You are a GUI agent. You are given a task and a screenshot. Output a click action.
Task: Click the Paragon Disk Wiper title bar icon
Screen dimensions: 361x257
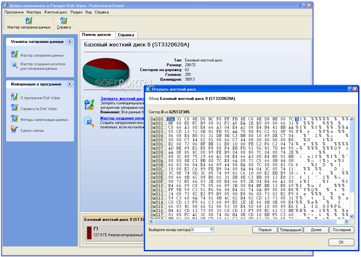6,5
